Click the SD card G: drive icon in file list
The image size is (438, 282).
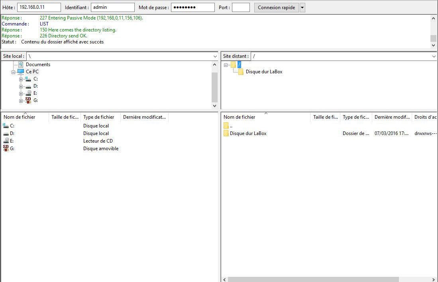coord(6,149)
